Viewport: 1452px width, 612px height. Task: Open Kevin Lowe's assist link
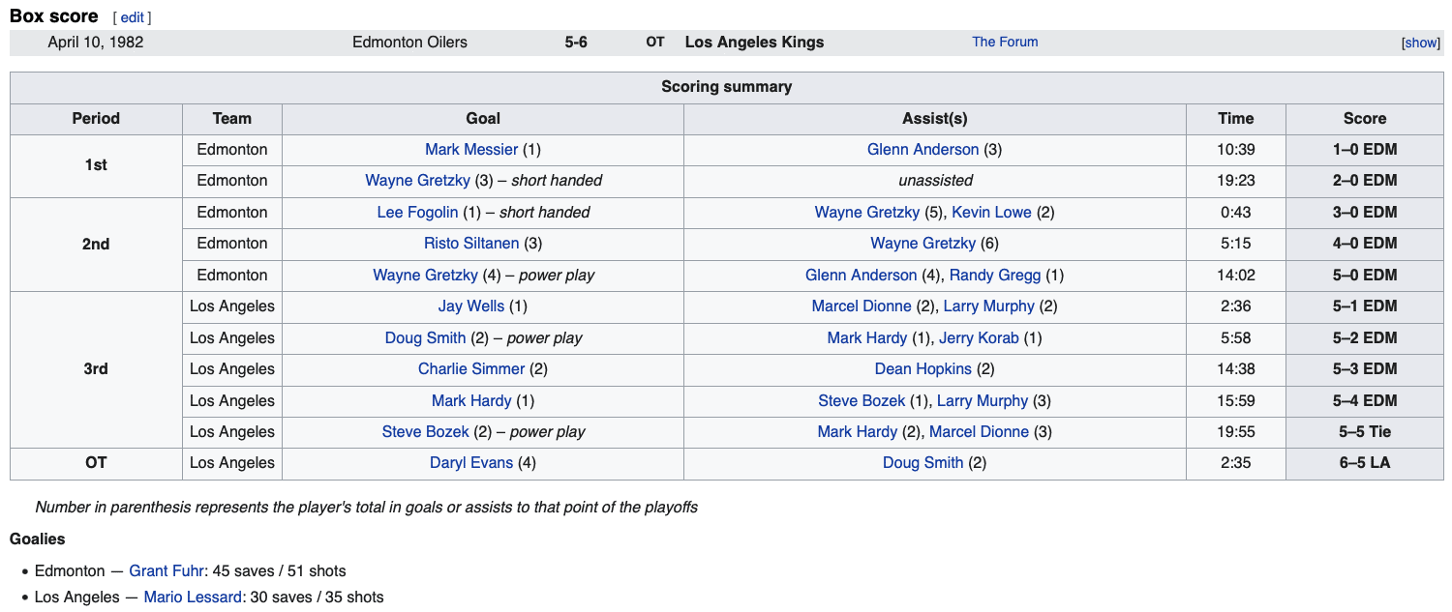(991, 212)
